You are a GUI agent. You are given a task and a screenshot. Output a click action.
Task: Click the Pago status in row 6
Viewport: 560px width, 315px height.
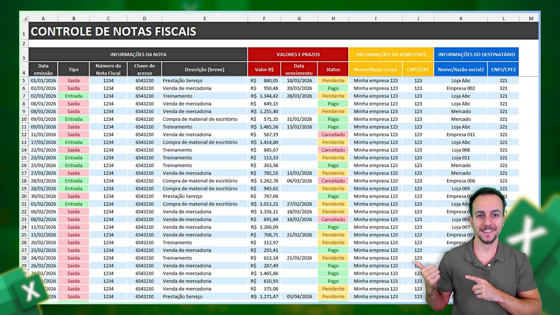(333, 88)
